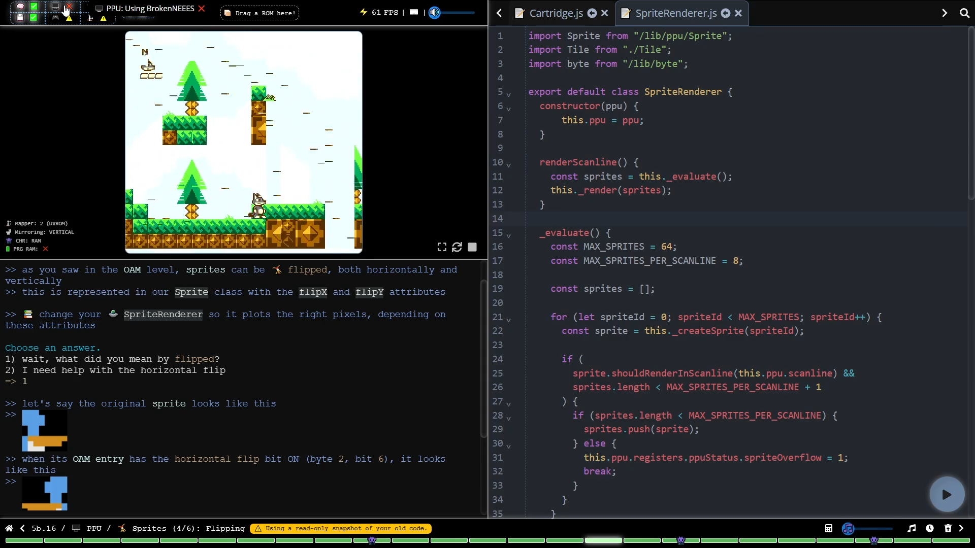
Task: Select the SpriteRenderer.js tab
Action: [675, 13]
